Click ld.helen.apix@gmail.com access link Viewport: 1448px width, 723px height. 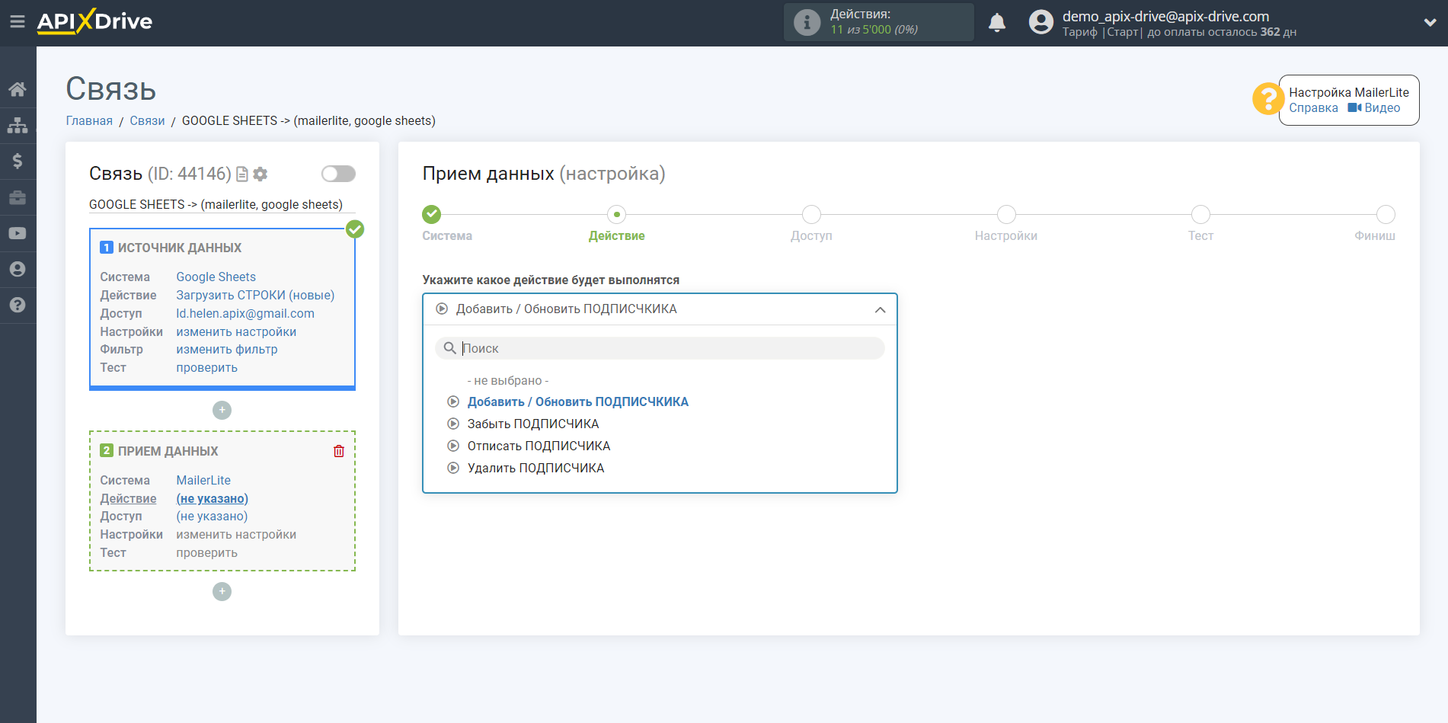pyautogui.click(x=245, y=314)
